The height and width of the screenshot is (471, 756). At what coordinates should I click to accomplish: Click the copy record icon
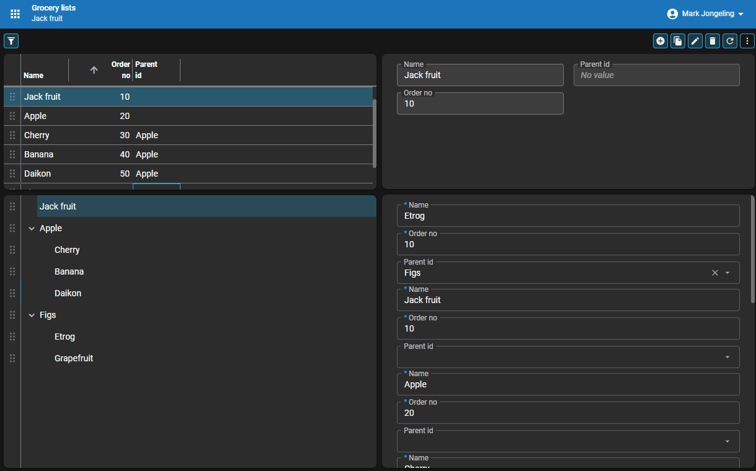pos(678,41)
